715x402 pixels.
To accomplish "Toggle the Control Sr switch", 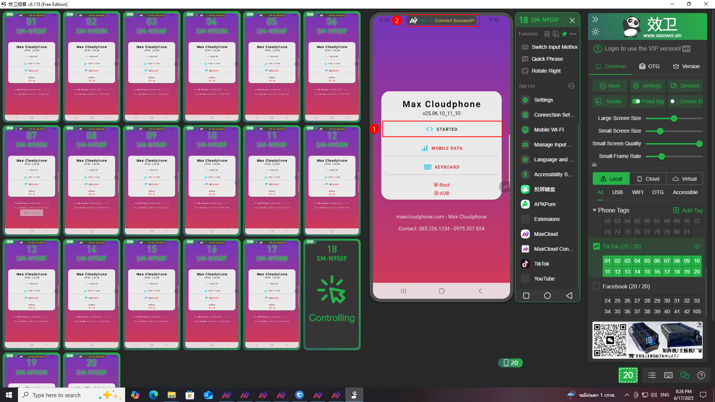I will [674, 101].
